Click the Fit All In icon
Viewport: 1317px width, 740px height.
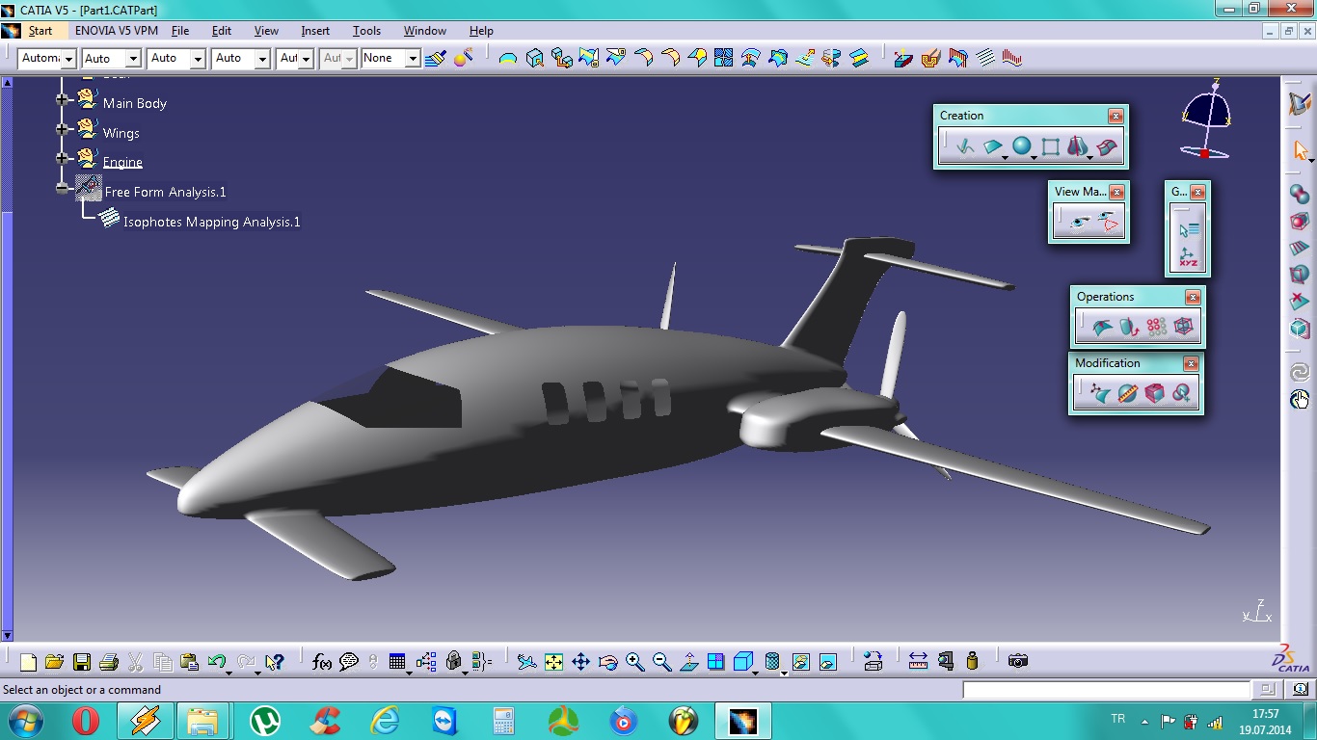[x=553, y=662]
